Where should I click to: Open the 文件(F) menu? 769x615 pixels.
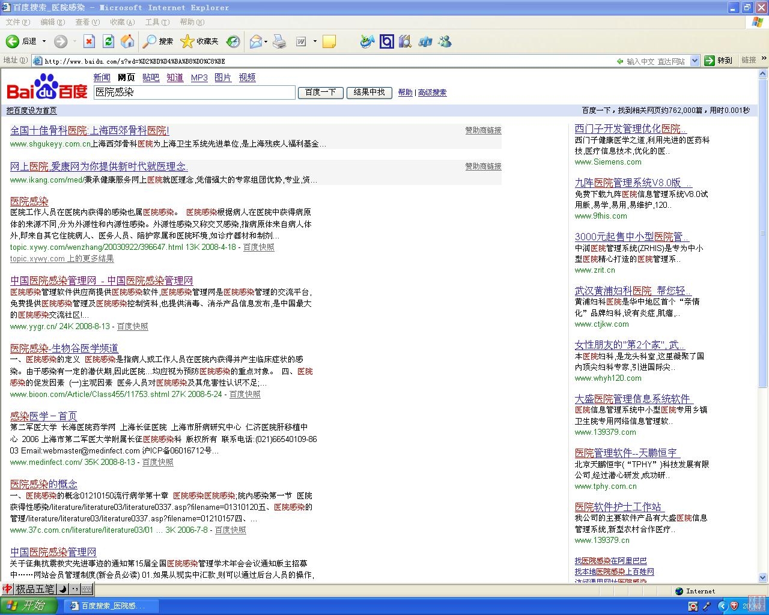pos(17,22)
